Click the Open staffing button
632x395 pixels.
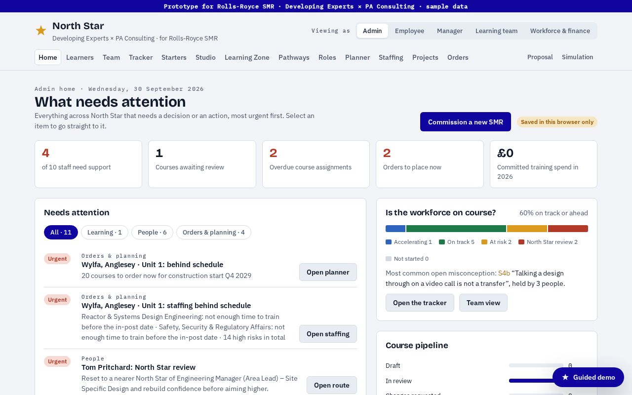click(328, 334)
